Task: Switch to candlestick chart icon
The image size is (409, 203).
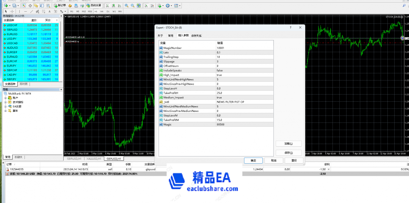Action: [114, 5]
